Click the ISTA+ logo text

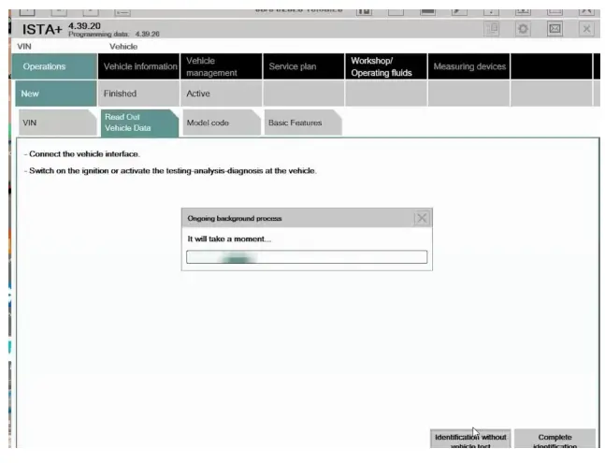(x=42, y=29)
